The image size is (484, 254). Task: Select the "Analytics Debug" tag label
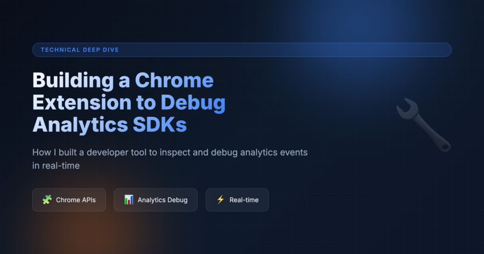click(162, 200)
